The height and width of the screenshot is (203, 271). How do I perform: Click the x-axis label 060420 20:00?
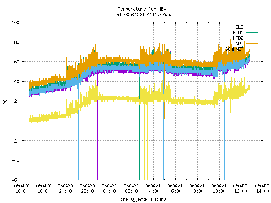[66, 189]
